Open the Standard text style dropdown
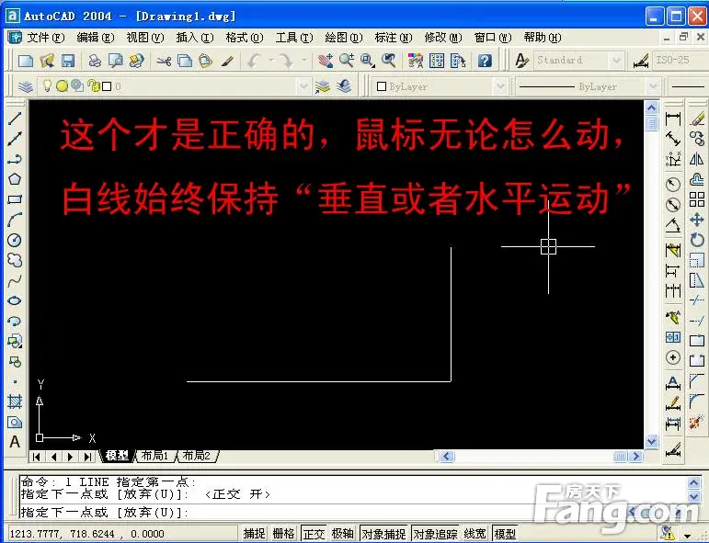Image resolution: width=709 pixels, height=543 pixels. (615, 60)
